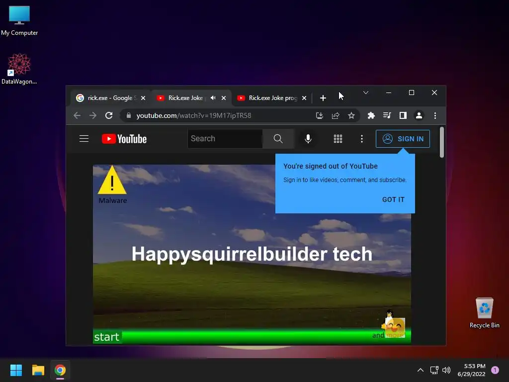This screenshot has width=509, height=382.
Task: View site info via padlock icon
Action: (x=129, y=115)
